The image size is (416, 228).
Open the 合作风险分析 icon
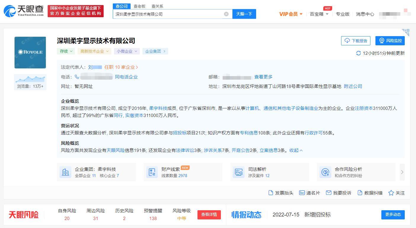click(x=325, y=172)
